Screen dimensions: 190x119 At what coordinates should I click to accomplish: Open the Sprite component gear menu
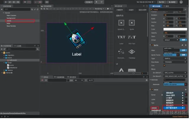(186, 45)
